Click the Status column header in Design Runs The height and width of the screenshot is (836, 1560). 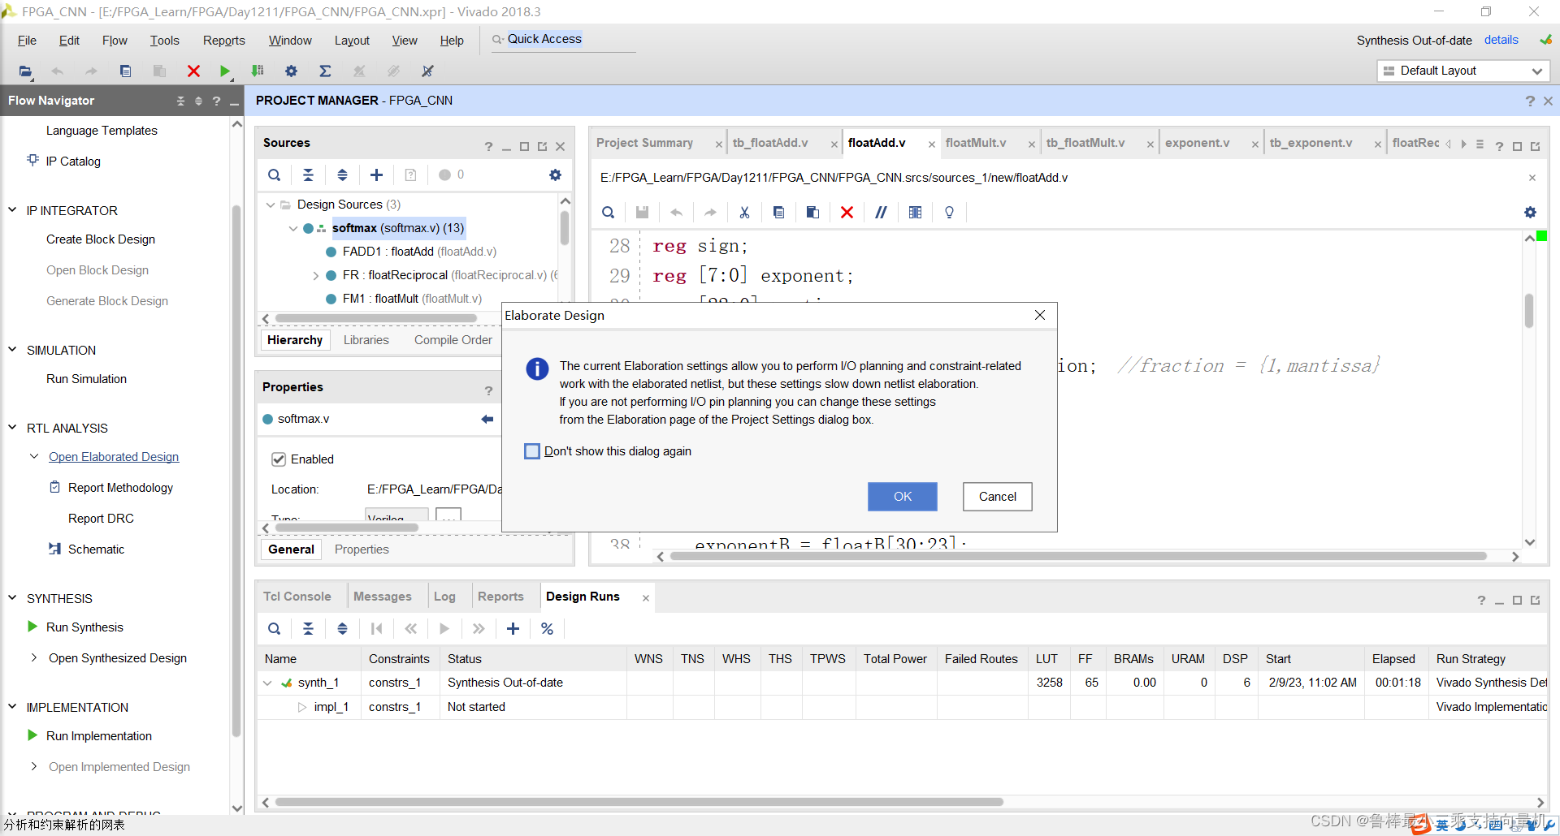click(465, 659)
